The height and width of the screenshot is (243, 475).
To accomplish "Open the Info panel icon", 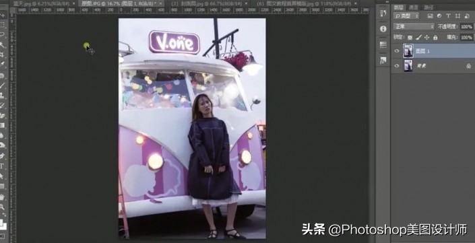I will tap(383, 29).
